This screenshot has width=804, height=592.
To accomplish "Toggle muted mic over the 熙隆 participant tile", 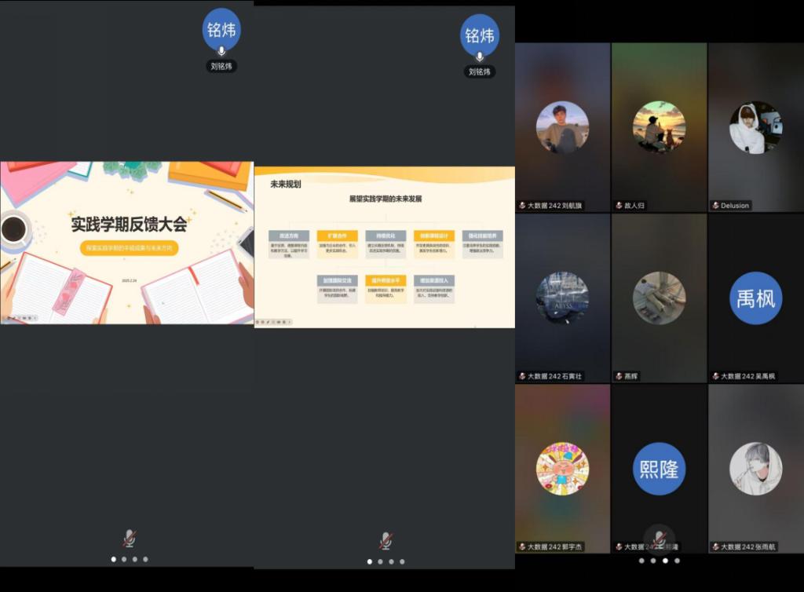I will pyautogui.click(x=660, y=539).
